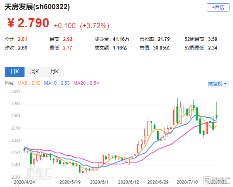This screenshot has width=233, height=187.
Task: Click the stock title 天房发展(sh600322)
Action: click(37, 7)
